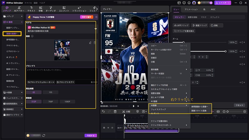Click the uploaded Japan player card thumbnail
Screen dimensions: 249x140
pos(62,50)
